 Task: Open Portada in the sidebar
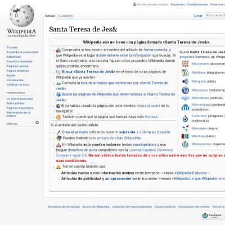point(12,47)
